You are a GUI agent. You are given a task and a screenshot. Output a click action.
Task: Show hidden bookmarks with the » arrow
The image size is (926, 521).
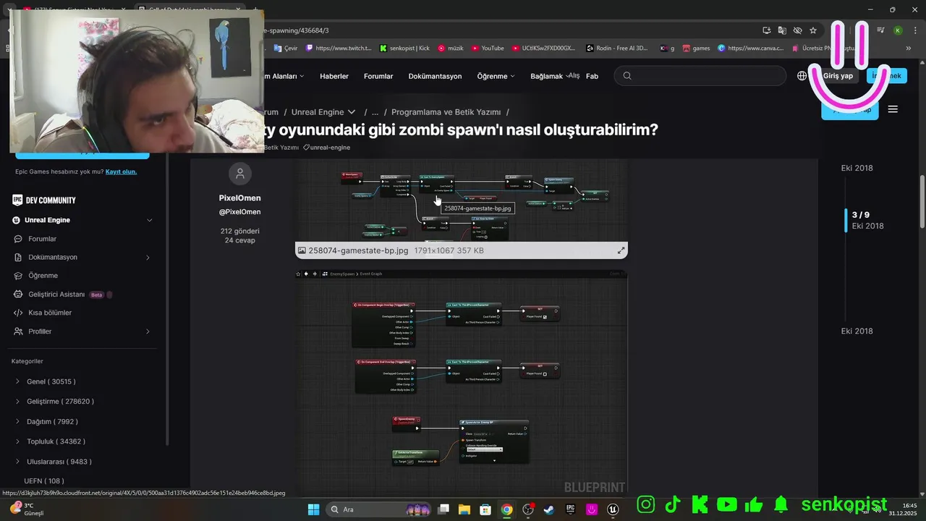pyautogui.click(x=909, y=48)
